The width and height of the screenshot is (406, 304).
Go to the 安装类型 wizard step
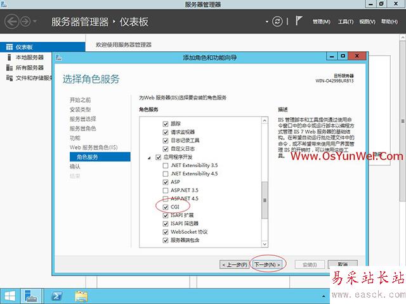[81, 110]
